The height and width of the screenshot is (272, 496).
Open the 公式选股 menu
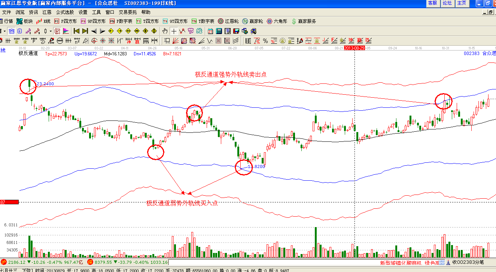coord(65,12)
